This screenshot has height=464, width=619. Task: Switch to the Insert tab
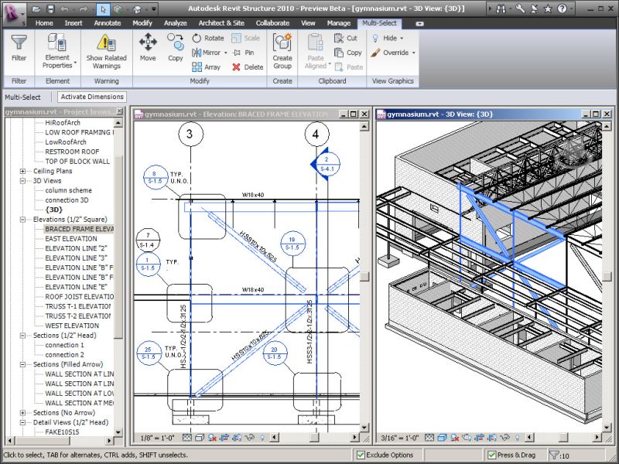[x=74, y=23]
